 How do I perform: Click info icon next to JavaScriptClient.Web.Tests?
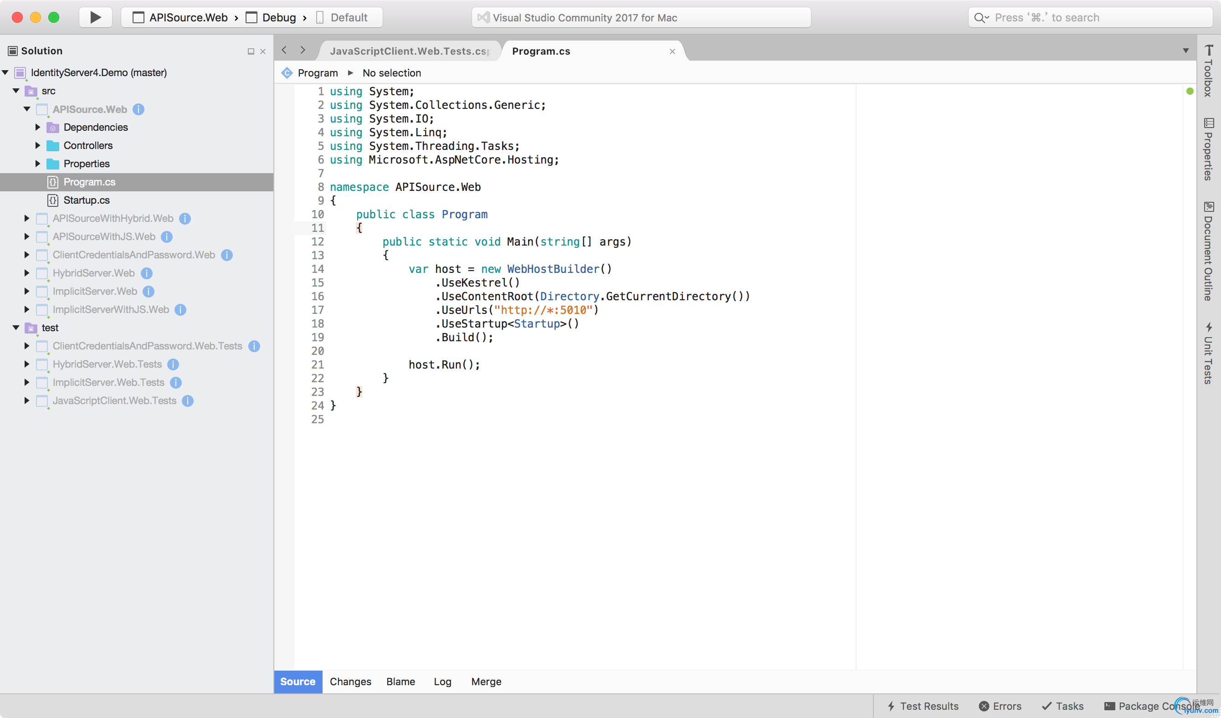coord(188,400)
